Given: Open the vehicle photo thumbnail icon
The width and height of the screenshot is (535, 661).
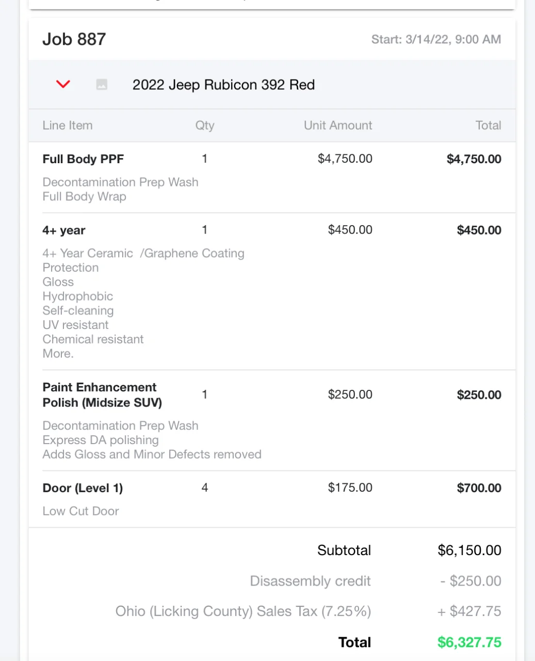Looking at the screenshot, I should [102, 84].
